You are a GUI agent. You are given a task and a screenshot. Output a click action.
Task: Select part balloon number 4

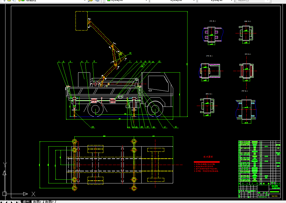[82, 62]
